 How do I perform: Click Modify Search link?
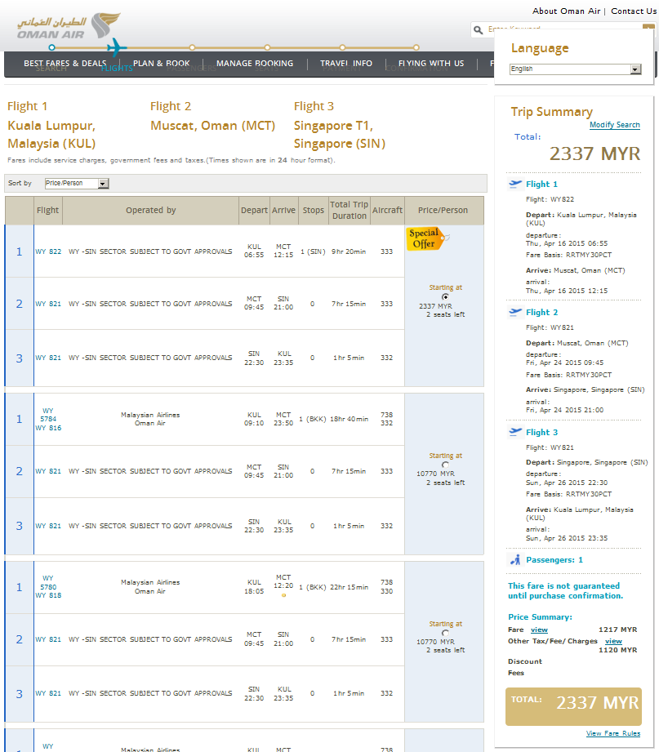(614, 125)
